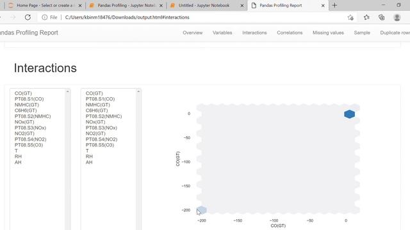The width and height of the screenshot is (410, 230).
Task: Switch to Home Page browser tab
Action: [x=44, y=5]
